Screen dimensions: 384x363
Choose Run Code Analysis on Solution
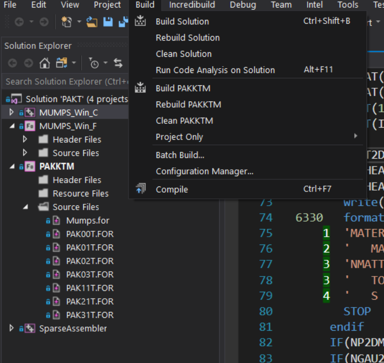(x=247, y=70)
